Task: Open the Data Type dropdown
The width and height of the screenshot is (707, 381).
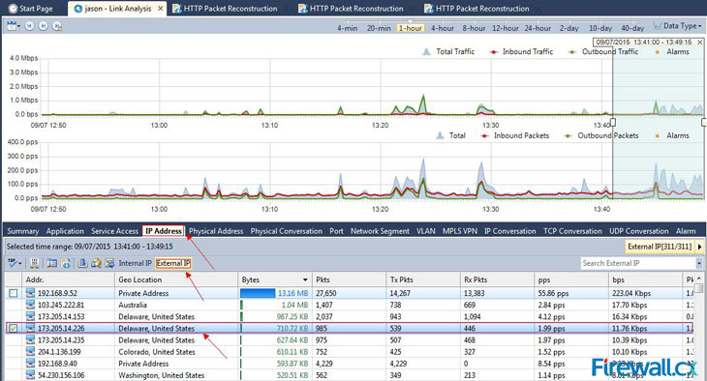Action: [678, 26]
